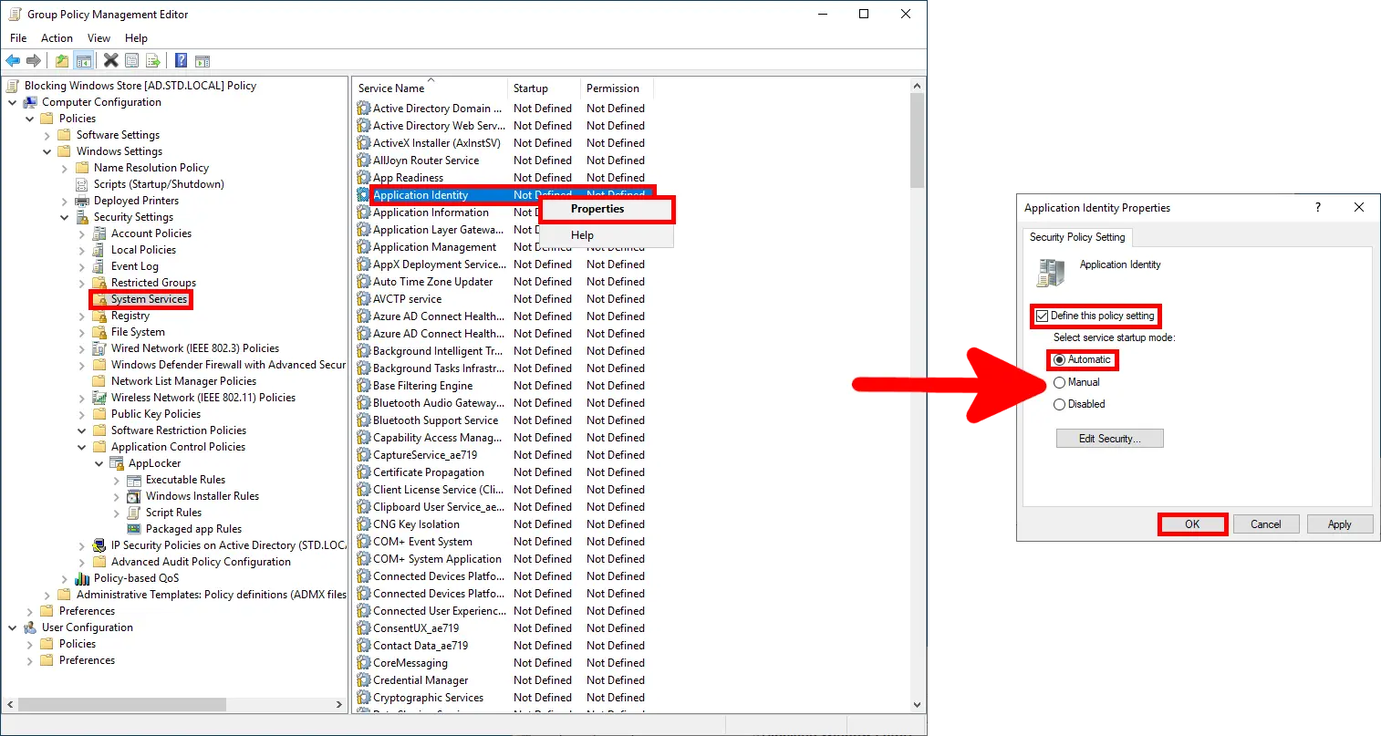Click the Delete (X) toolbar icon

tap(110, 60)
